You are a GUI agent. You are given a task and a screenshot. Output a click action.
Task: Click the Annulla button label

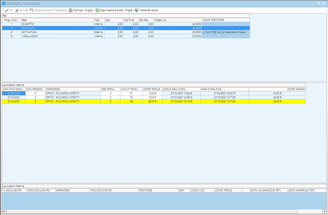pyautogui.click(x=24, y=10)
